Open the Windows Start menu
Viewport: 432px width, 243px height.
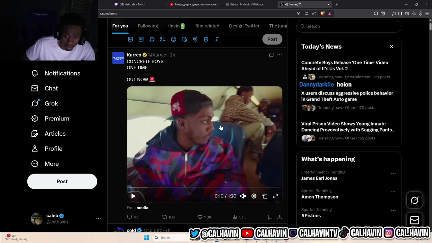pyautogui.click(x=146, y=238)
